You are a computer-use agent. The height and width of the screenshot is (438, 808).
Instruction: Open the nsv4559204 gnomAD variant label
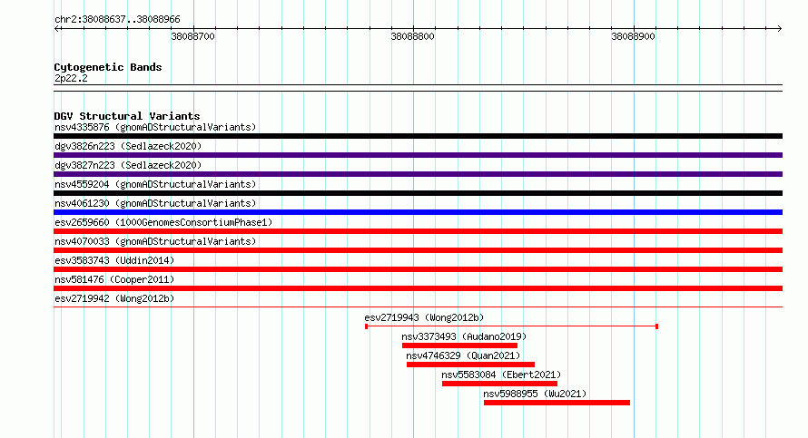click(155, 184)
